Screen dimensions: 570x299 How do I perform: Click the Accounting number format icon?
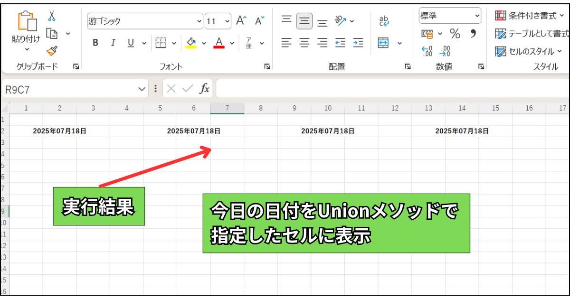427,34
